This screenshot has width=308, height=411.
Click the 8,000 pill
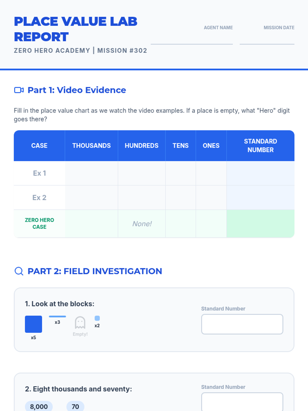tap(39, 406)
